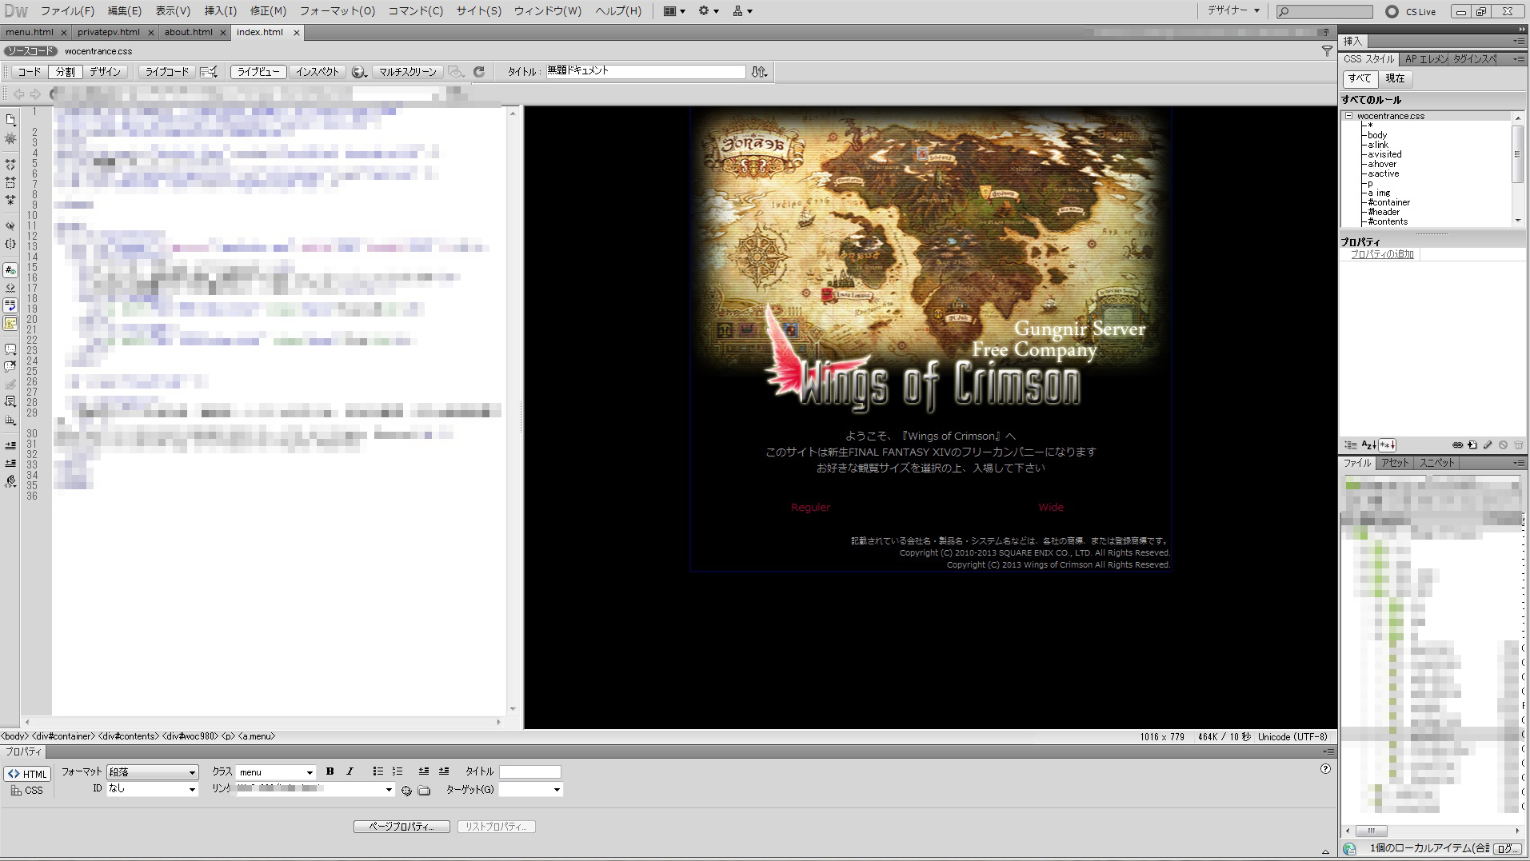Open Live View options icon
This screenshot has width=1530, height=861.
[x=209, y=72]
